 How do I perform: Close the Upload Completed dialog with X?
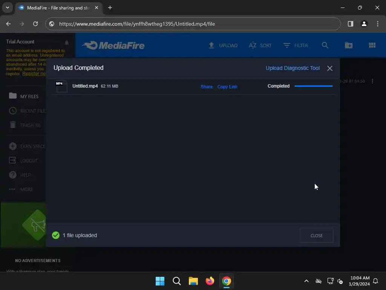329,68
